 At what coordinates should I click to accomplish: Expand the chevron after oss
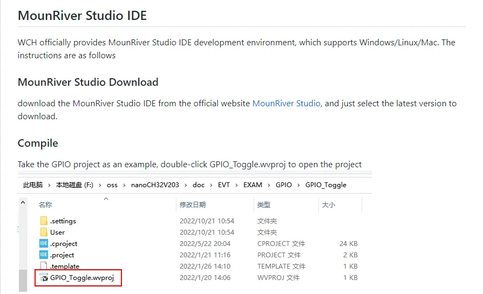[x=124, y=185]
